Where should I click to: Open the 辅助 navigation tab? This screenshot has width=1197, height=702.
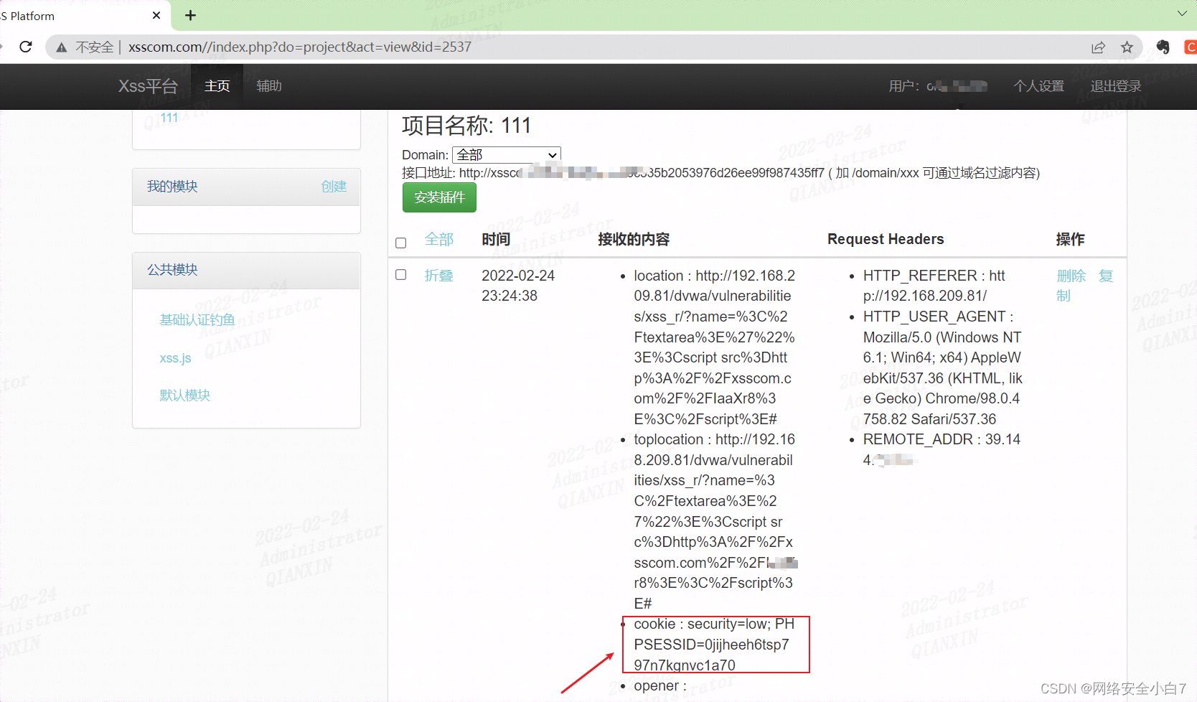269,86
